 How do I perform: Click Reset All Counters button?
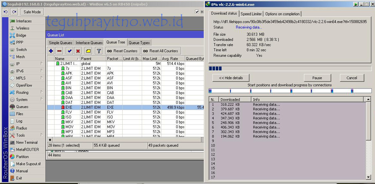(x=161, y=51)
